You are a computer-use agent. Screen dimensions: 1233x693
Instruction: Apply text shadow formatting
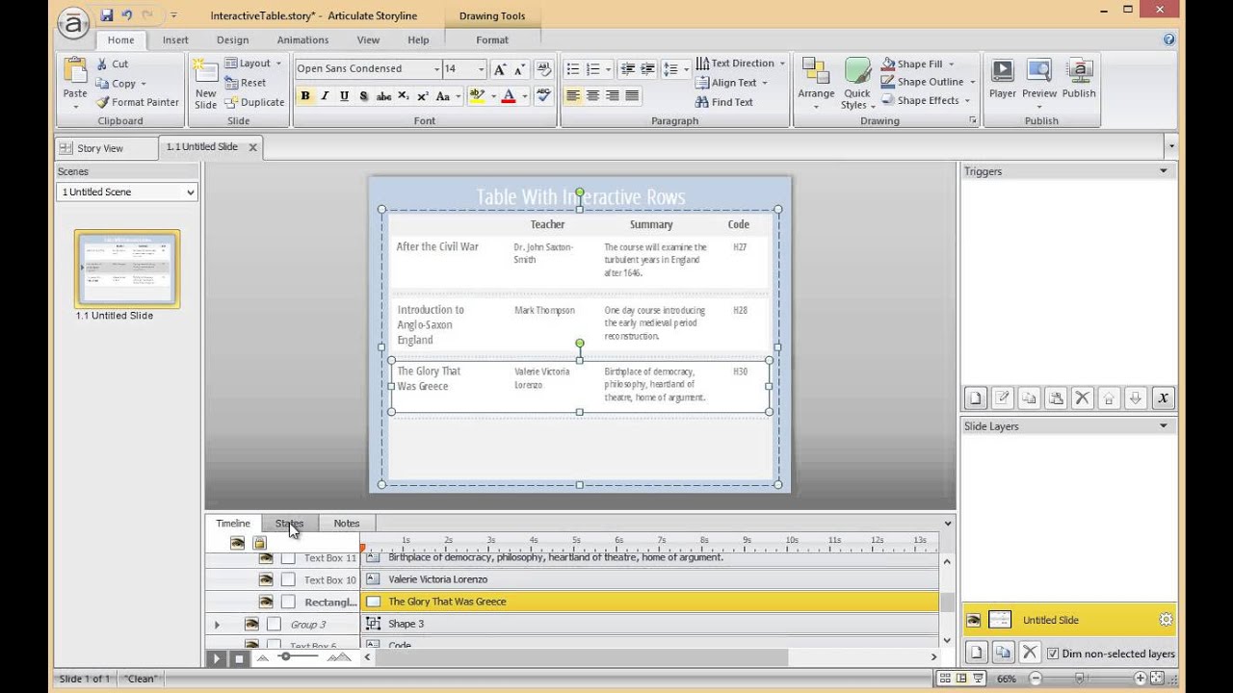363,96
